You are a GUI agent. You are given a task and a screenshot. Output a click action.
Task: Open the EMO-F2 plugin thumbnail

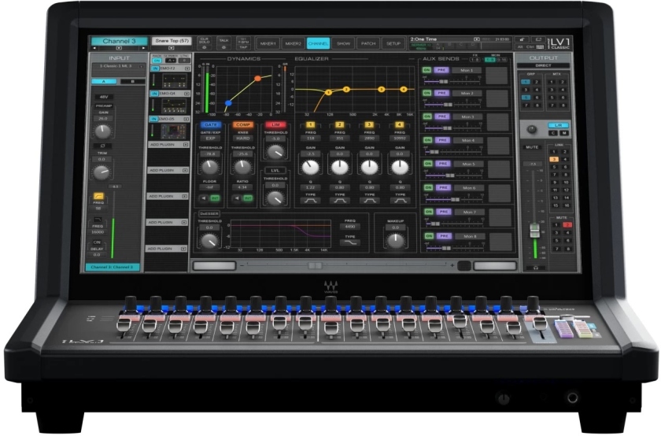pyautogui.click(x=175, y=80)
